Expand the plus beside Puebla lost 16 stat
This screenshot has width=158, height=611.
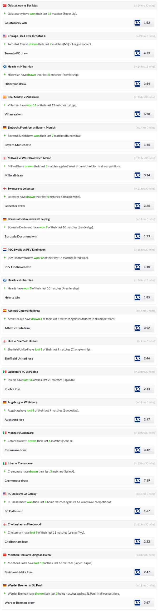5,380
